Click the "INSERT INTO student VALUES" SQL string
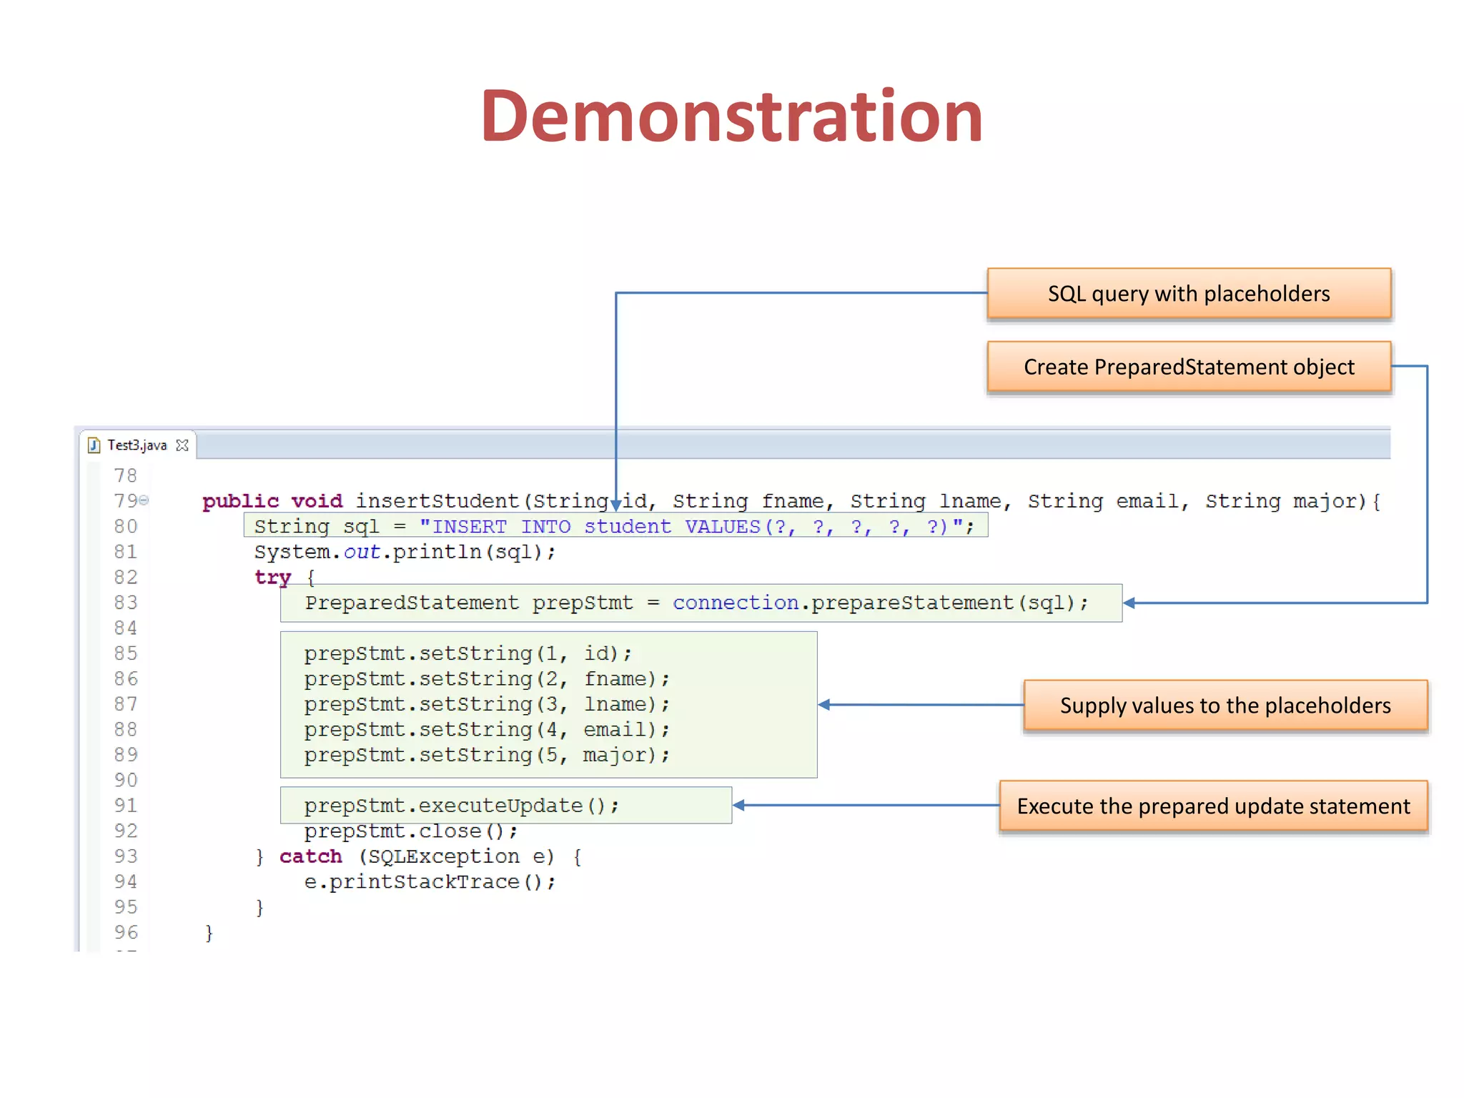The image size is (1464, 1098). coord(692,527)
